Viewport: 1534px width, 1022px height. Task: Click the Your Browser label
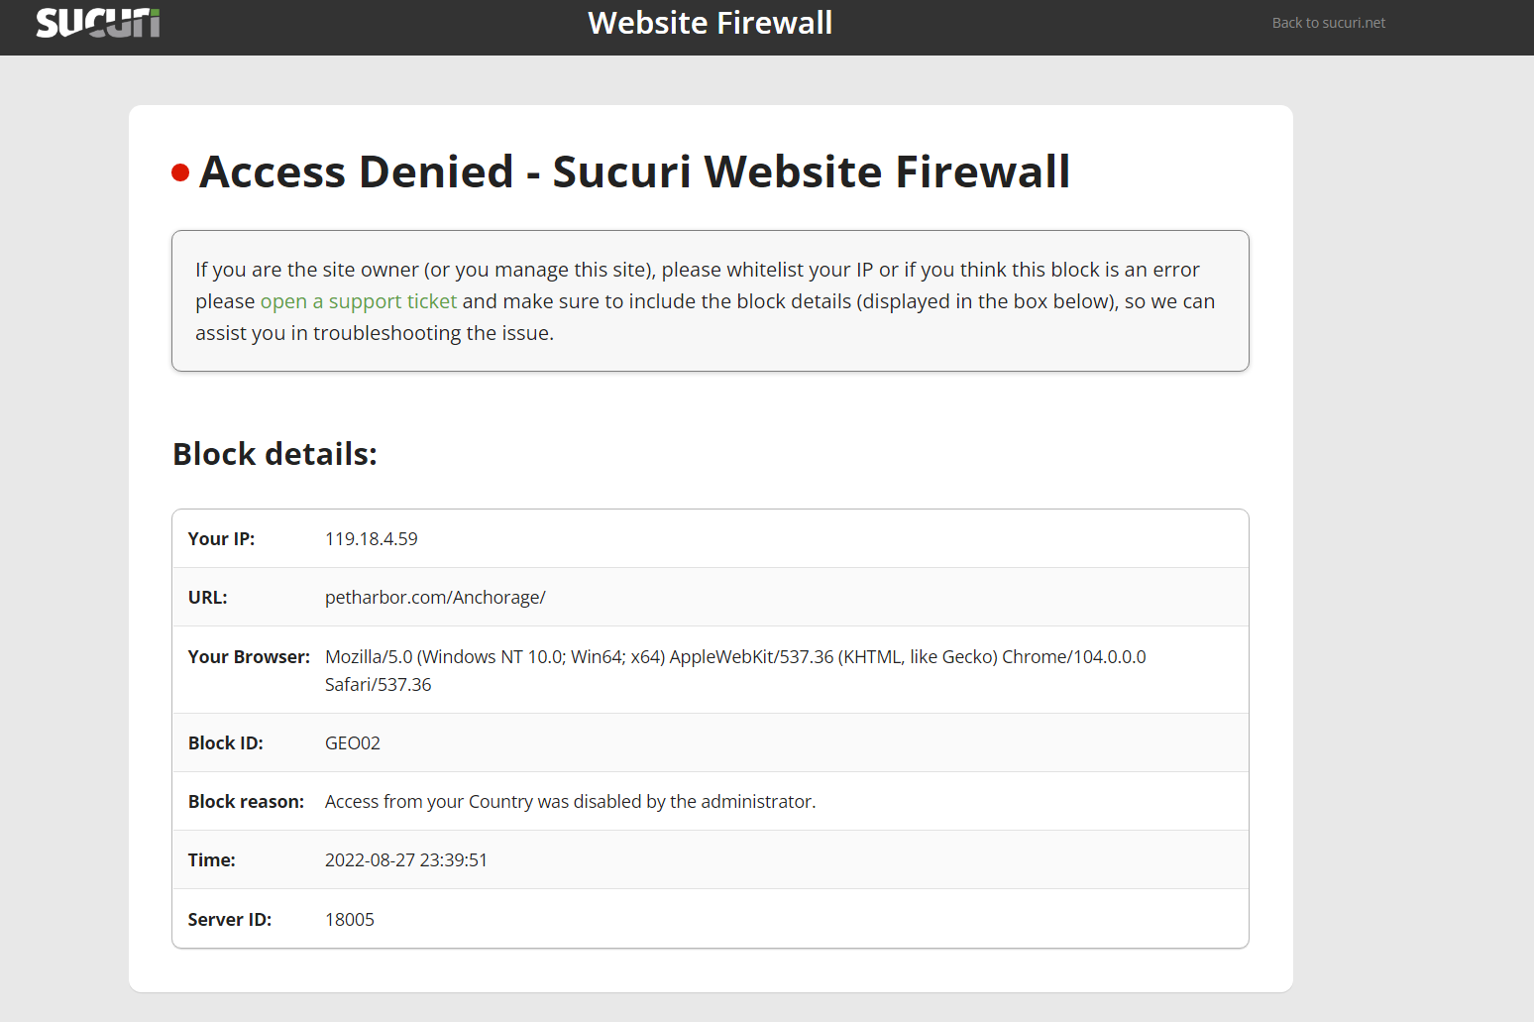[x=249, y=657]
